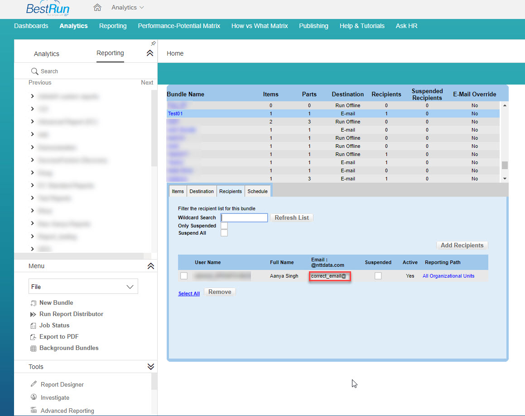Switch to the Schedule tab
Image resolution: width=525 pixels, height=416 pixels.
point(257,191)
